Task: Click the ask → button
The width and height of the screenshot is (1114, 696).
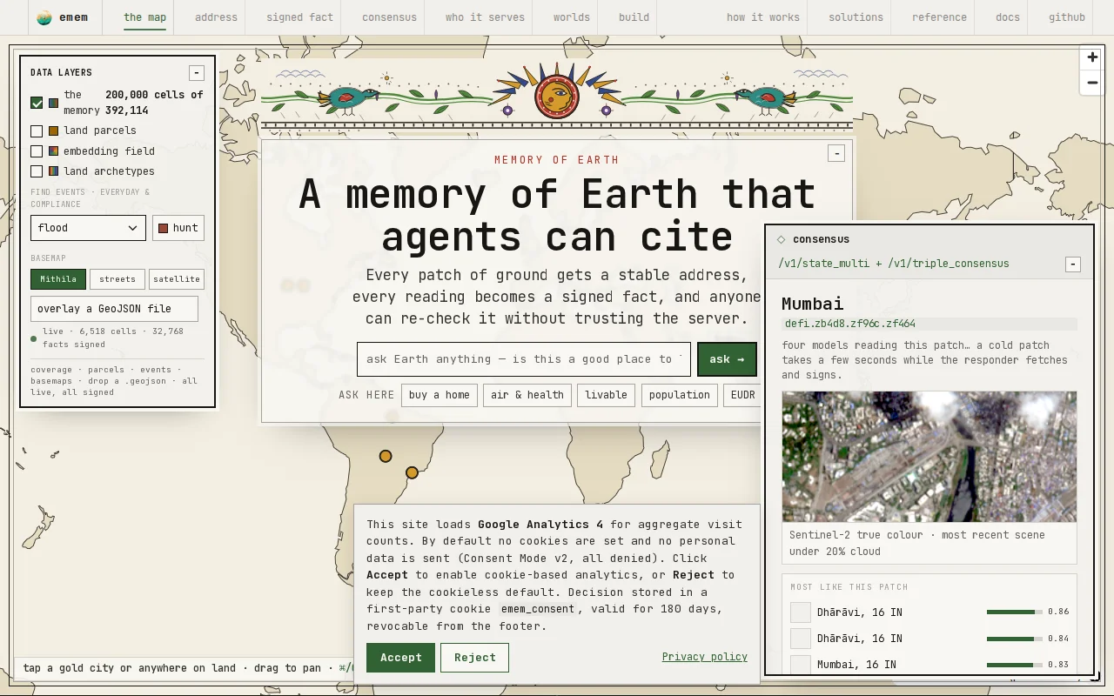Action: (x=727, y=359)
